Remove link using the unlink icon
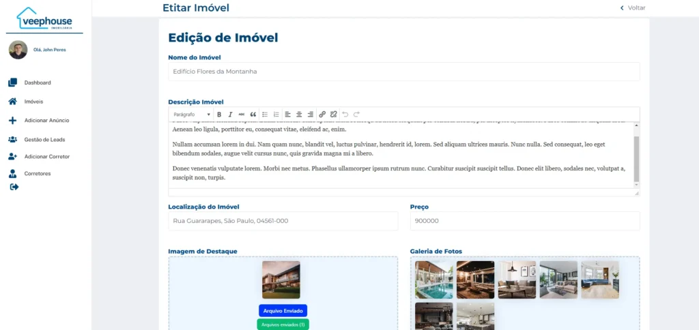699x330 pixels. point(333,115)
